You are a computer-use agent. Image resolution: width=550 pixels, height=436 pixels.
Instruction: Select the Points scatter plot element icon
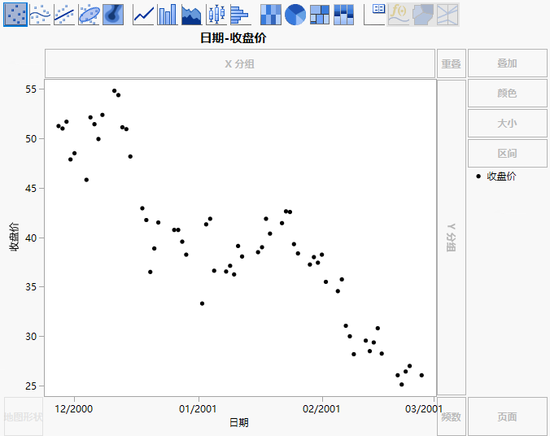tap(15, 14)
